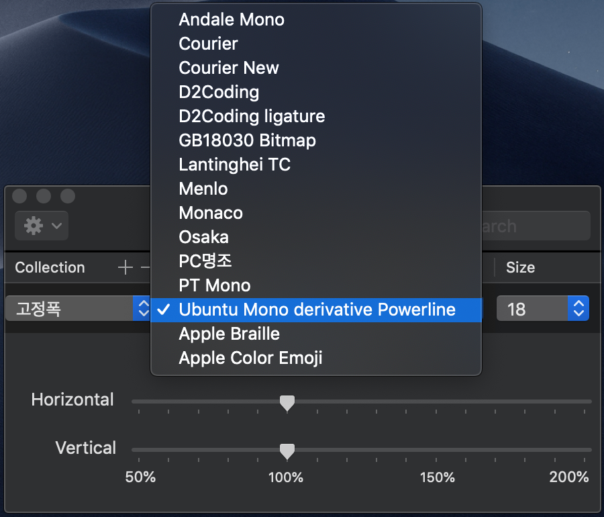Open the 고정폭 collection dropdown
Viewport: 604px width, 517px height.
[x=78, y=309]
